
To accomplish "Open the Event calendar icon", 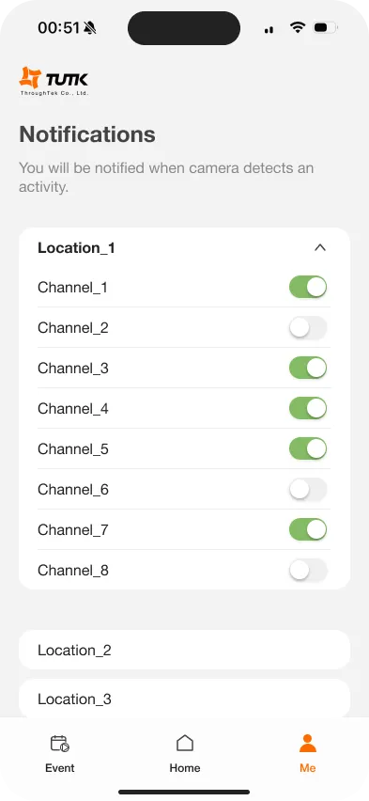I will (60, 744).
